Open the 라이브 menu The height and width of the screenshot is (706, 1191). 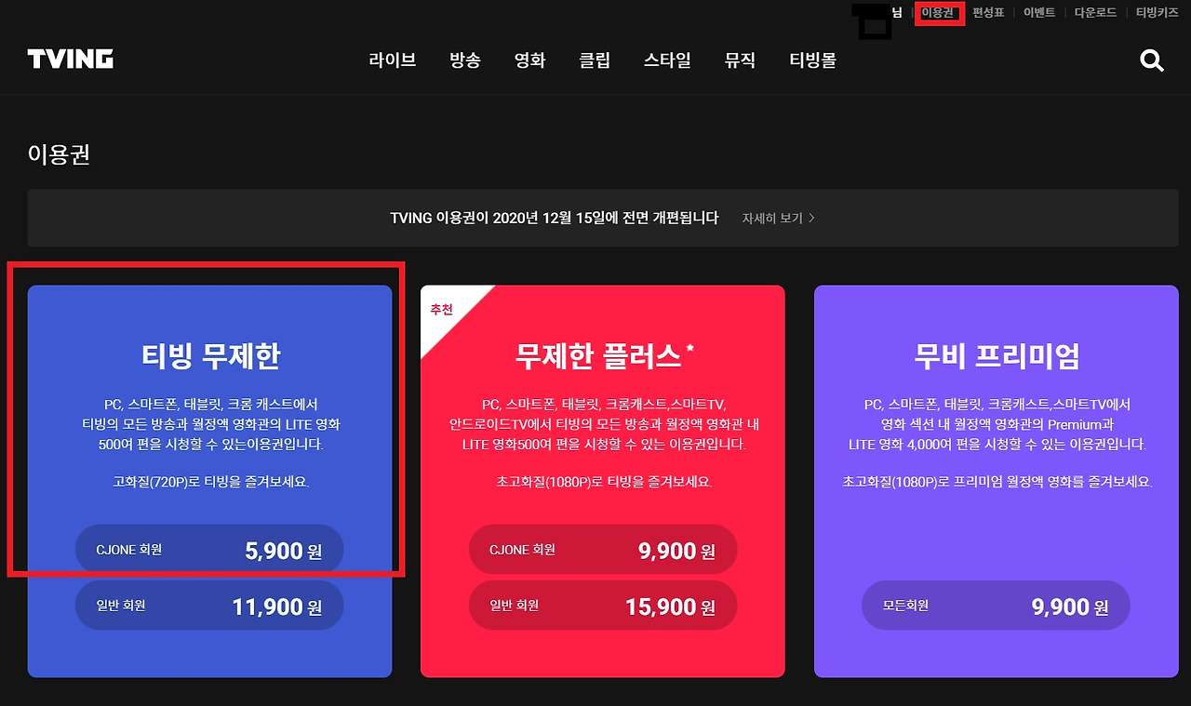coord(393,60)
